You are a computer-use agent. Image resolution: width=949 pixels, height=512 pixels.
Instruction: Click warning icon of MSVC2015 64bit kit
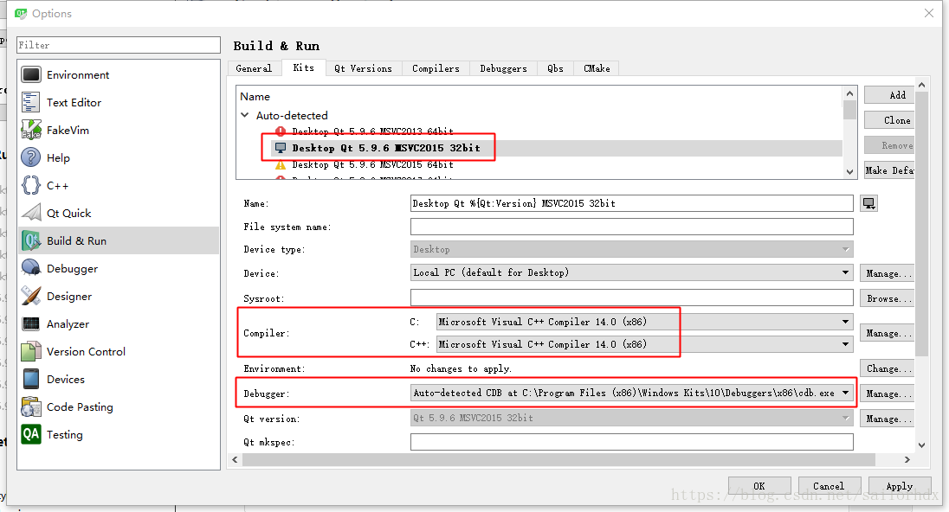point(281,164)
